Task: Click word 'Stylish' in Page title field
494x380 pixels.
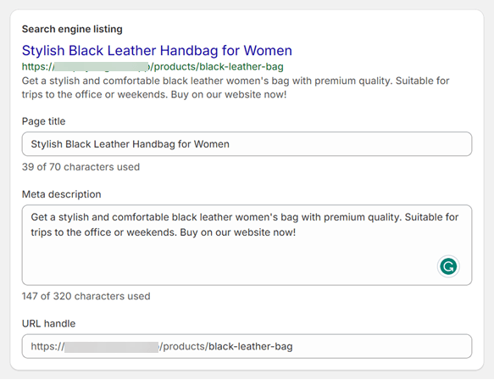Action: (x=47, y=144)
